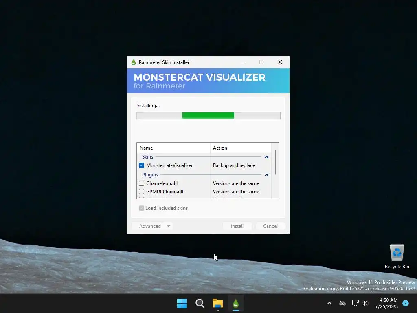This screenshot has height=313, width=417.
Task: Click the Rainmeter icon in the taskbar
Action: [x=236, y=303]
